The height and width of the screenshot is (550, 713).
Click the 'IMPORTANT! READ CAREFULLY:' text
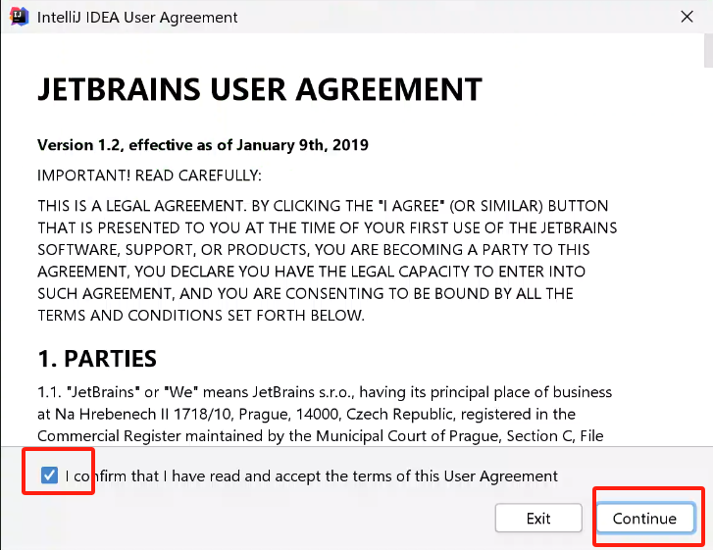pos(150,175)
